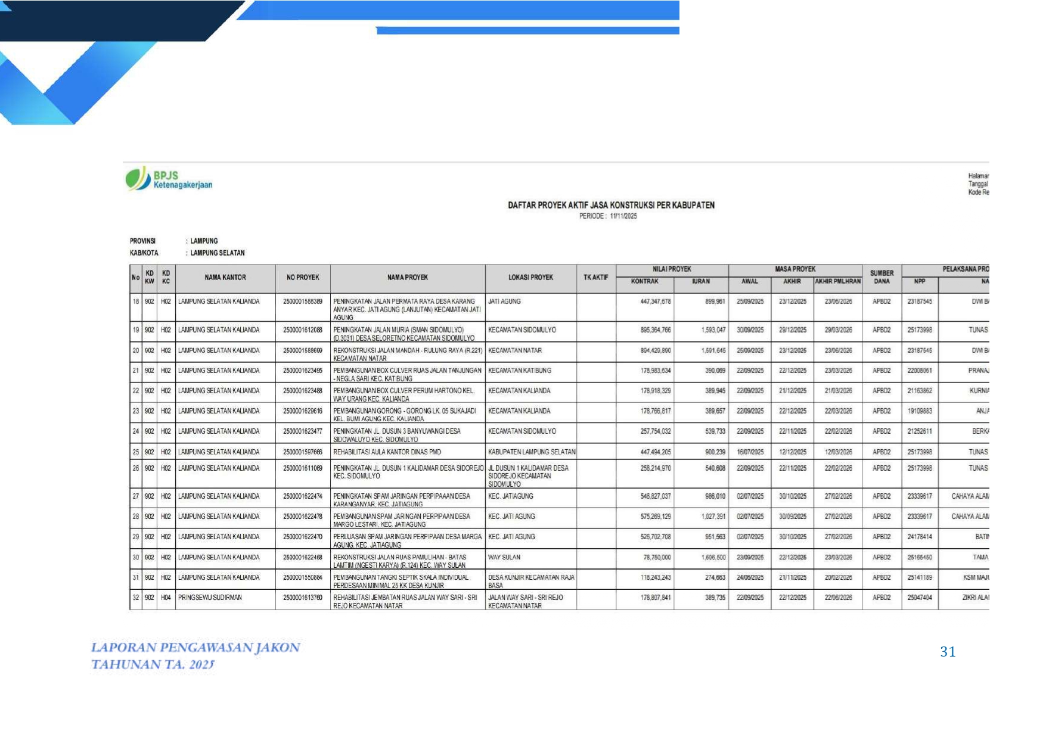The height and width of the screenshot is (740, 1046).
Task: Click REHABILITASI AULA KANTOR DINAS PMD project name
Action: pyautogui.click(x=387, y=452)
